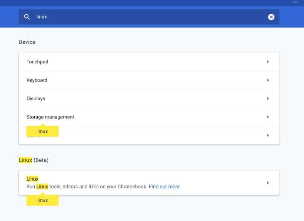Screen dimensions: 304x221
Task: Click the search settings field
Action: pos(148,17)
